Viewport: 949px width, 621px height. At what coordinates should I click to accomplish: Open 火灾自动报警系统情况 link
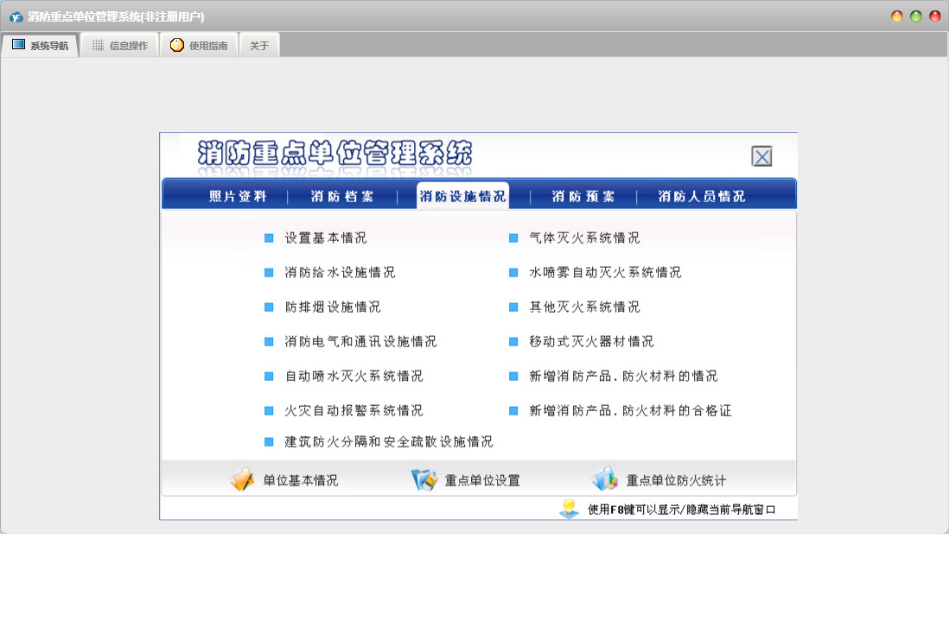pyautogui.click(x=353, y=410)
